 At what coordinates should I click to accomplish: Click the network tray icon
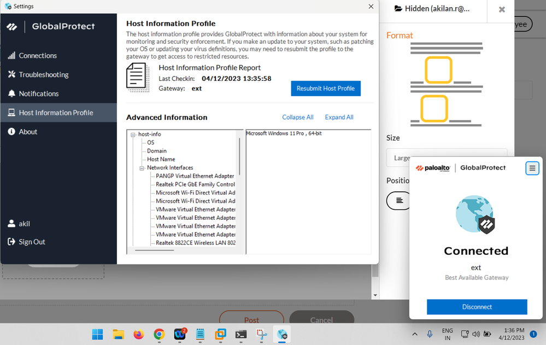click(x=465, y=334)
